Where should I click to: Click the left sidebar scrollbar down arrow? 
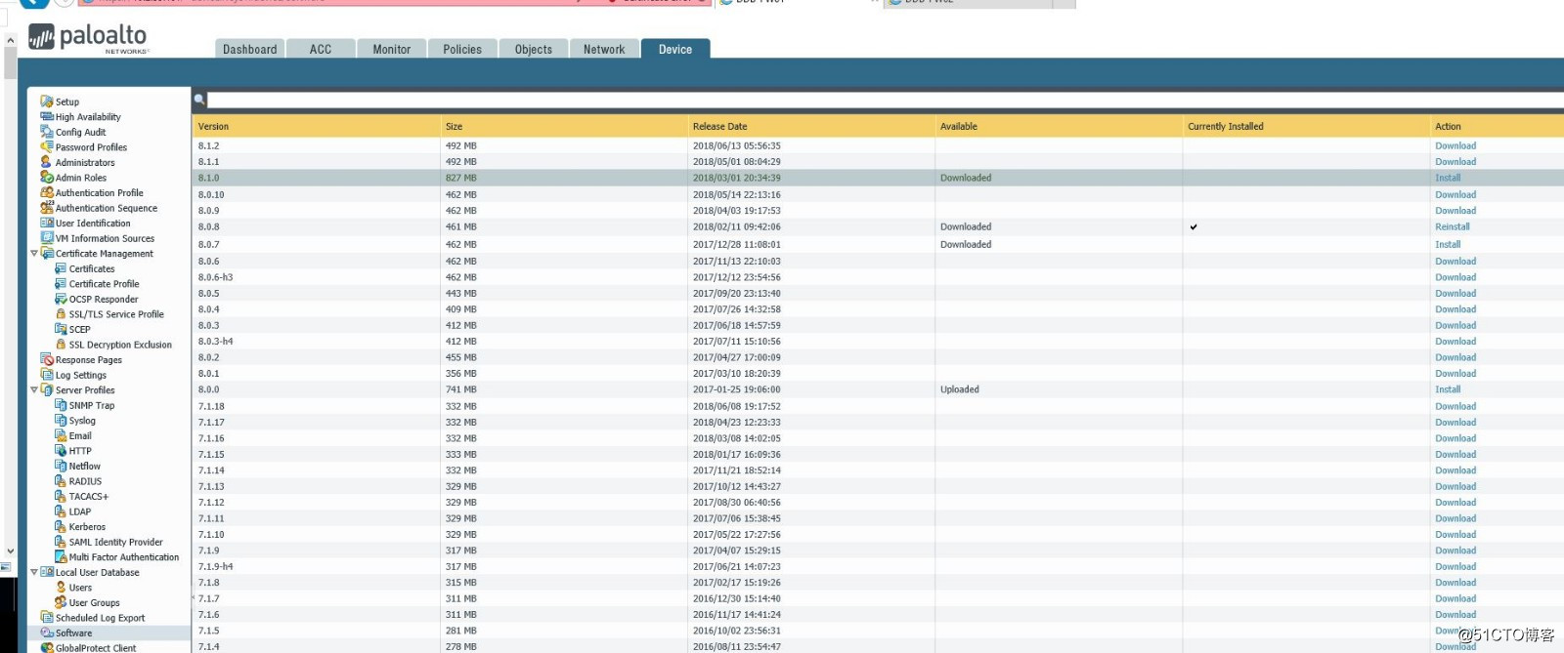coord(10,551)
